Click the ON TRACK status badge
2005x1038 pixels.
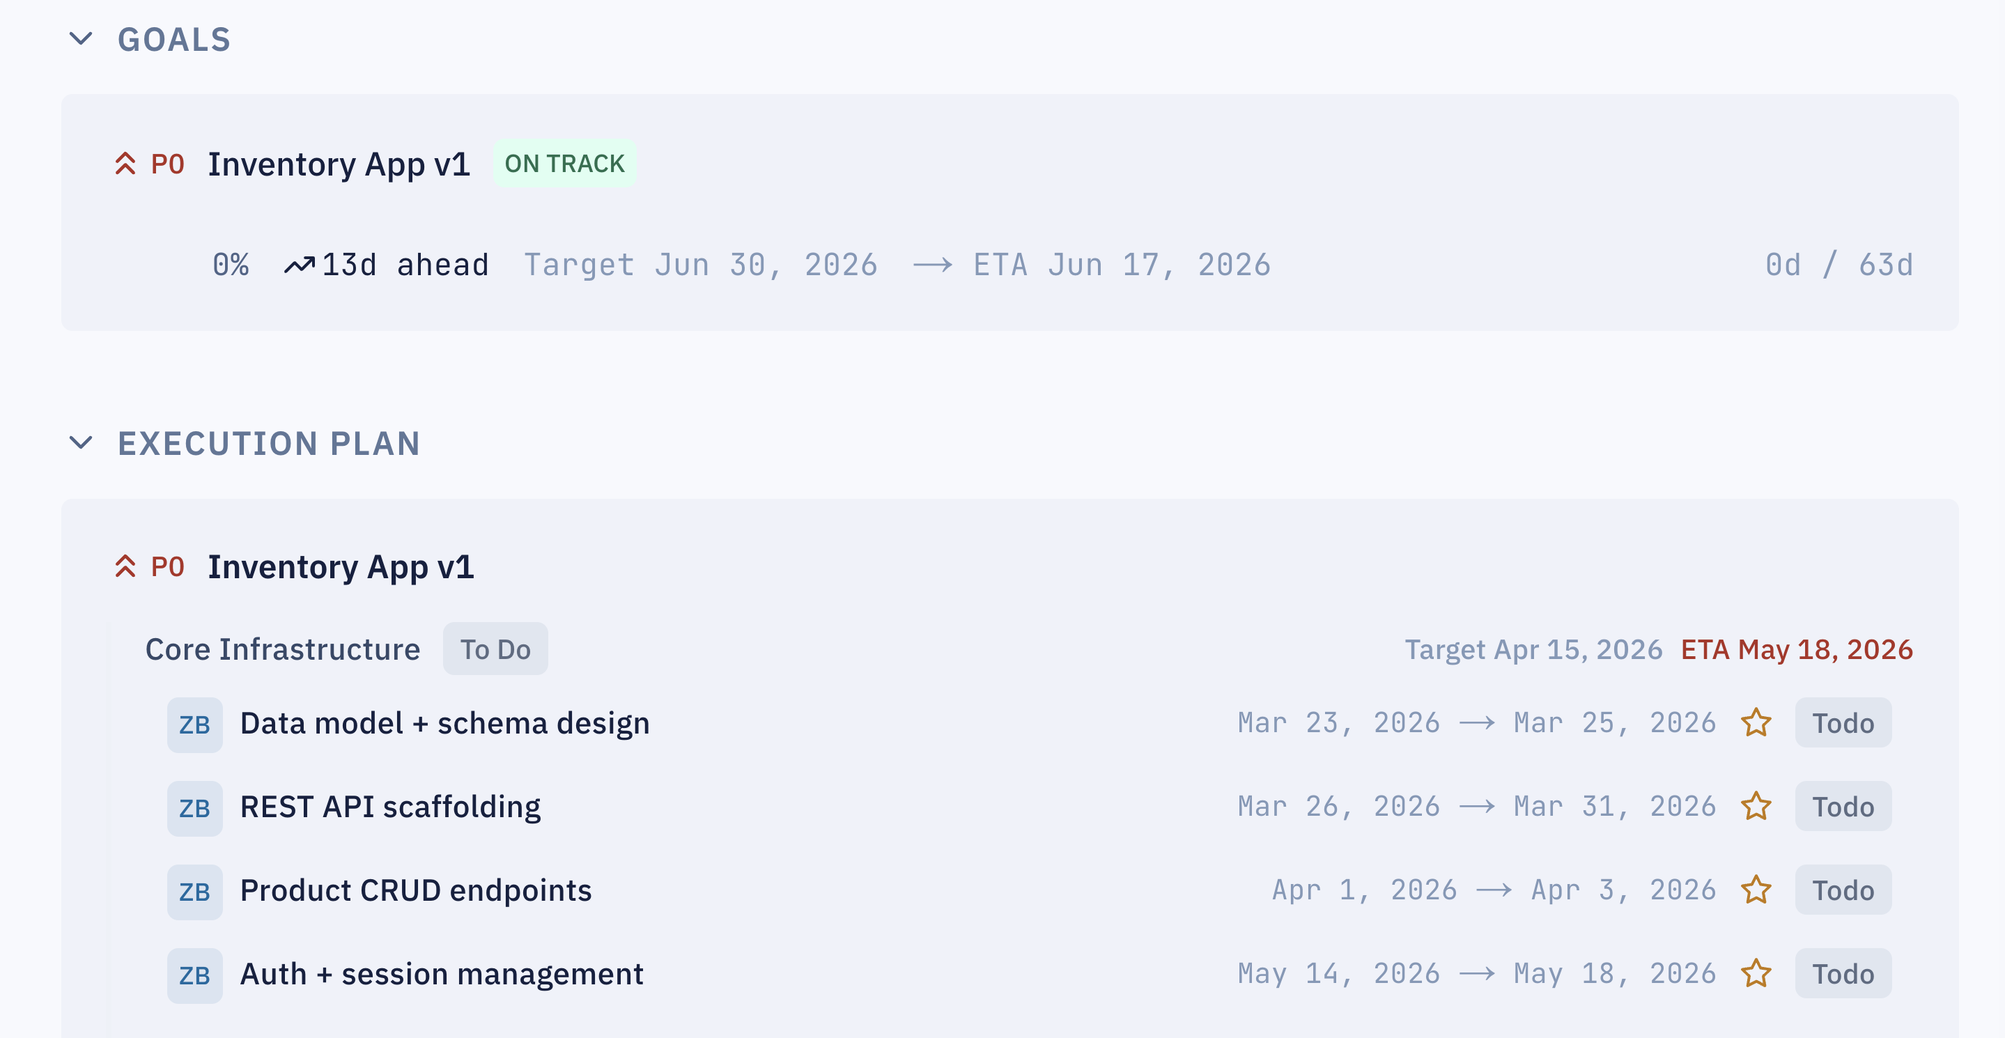click(564, 164)
